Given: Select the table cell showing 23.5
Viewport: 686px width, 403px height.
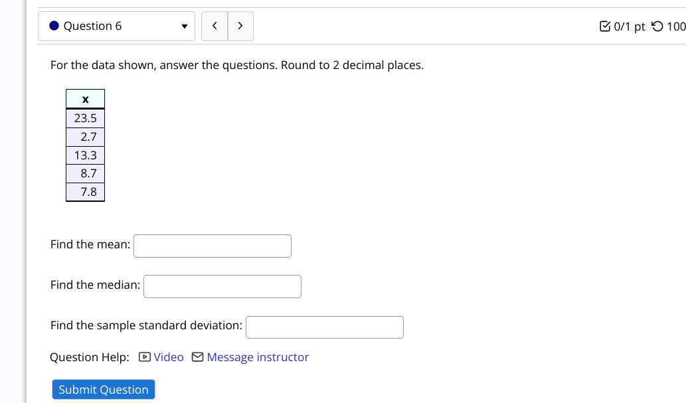Looking at the screenshot, I should (x=85, y=118).
